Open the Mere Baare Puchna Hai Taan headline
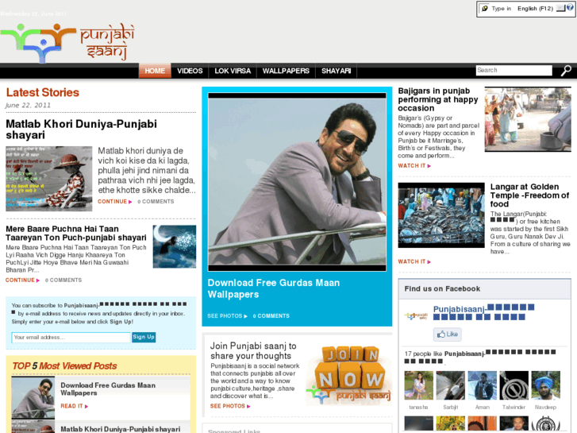 (x=76, y=234)
